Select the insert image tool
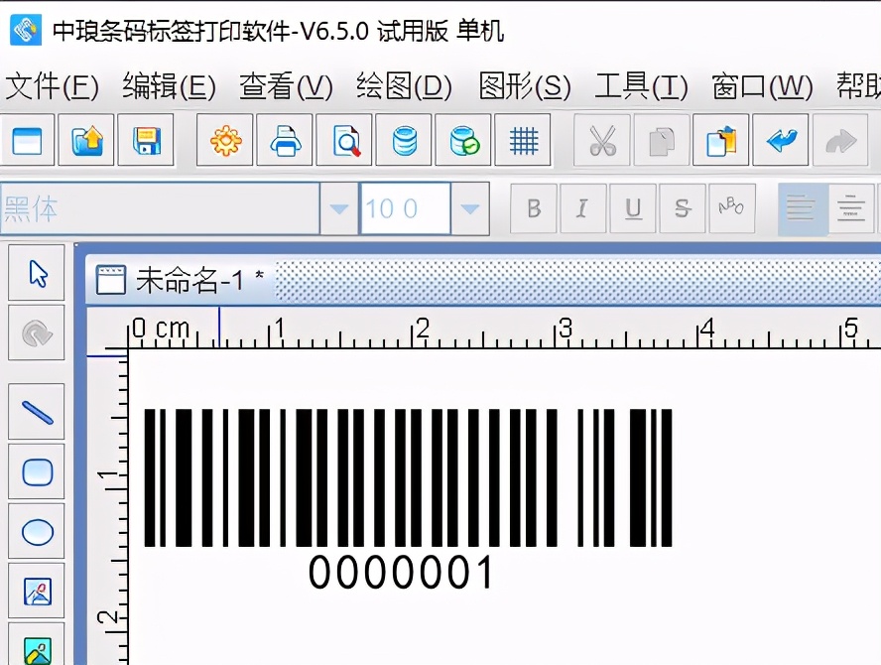The width and height of the screenshot is (881, 665). coord(36,591)
